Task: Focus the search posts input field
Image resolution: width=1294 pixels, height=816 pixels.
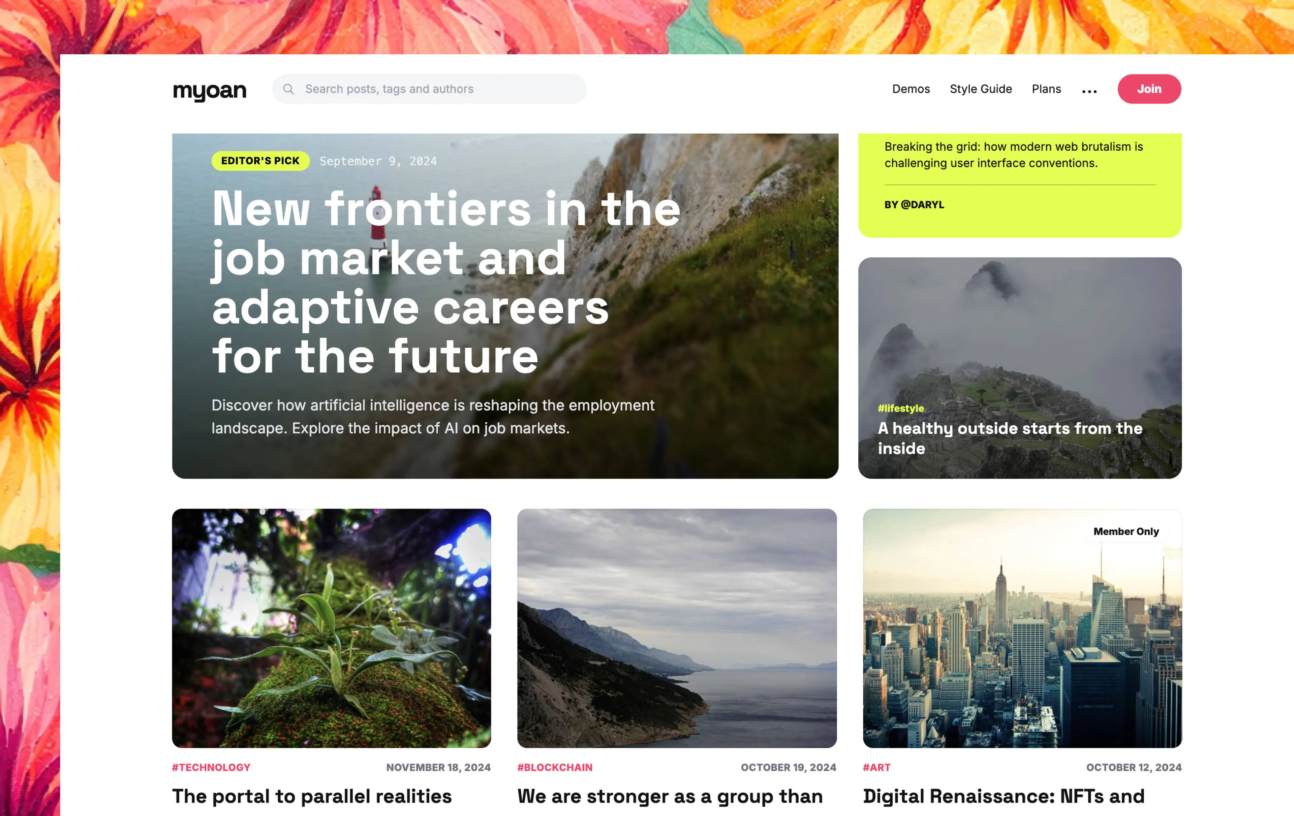Action: [x=429, y=89]
